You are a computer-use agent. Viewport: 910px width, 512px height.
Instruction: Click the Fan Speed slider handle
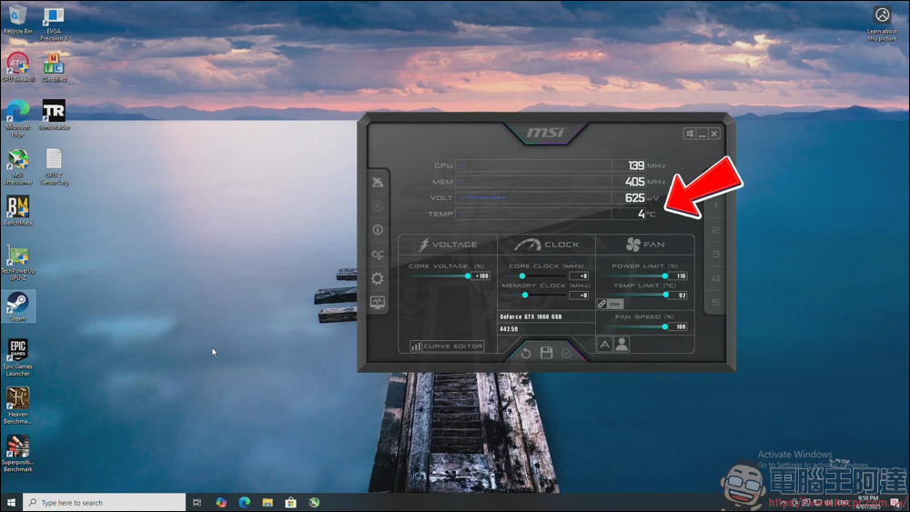tap(665, 327)
